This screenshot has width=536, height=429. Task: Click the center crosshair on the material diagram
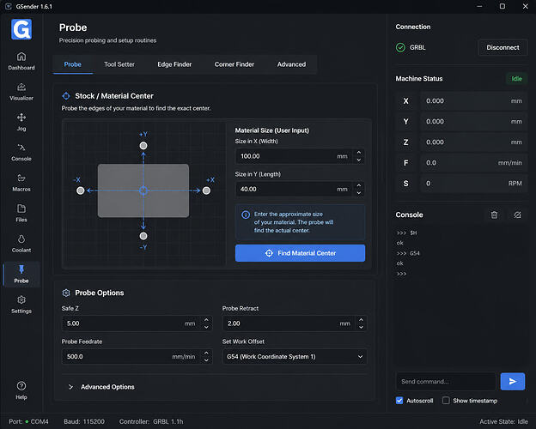[143, 190]
